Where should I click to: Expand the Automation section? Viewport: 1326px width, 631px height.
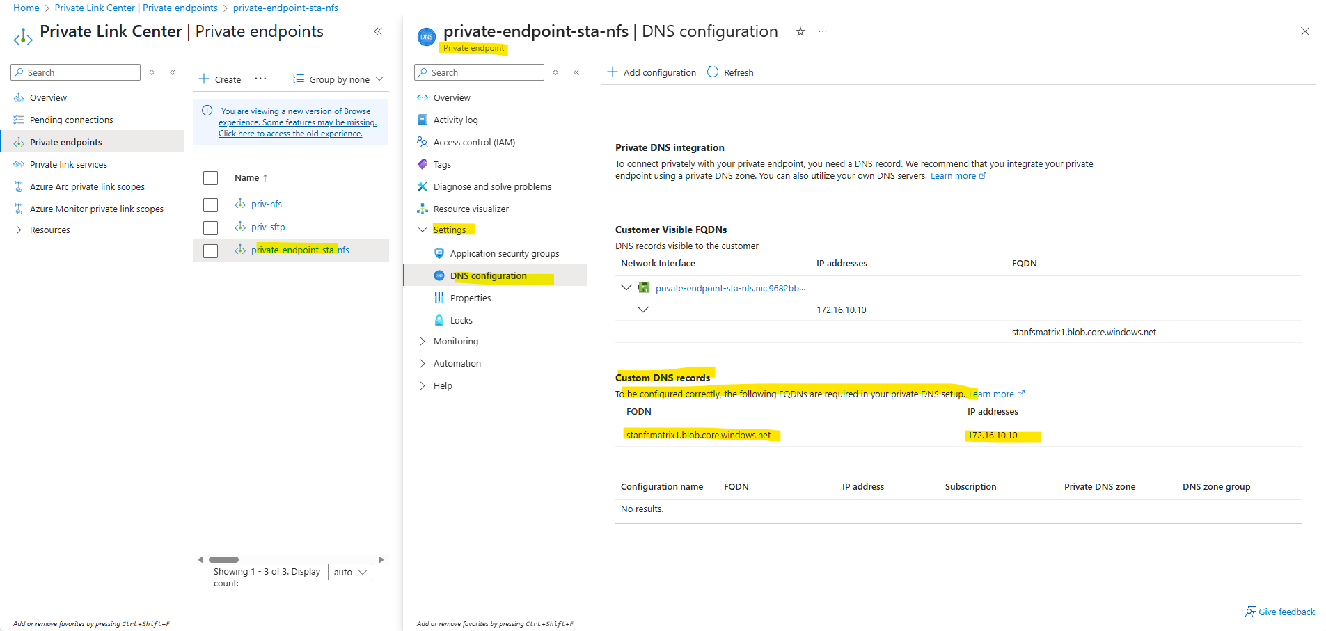tap(422, 363)
